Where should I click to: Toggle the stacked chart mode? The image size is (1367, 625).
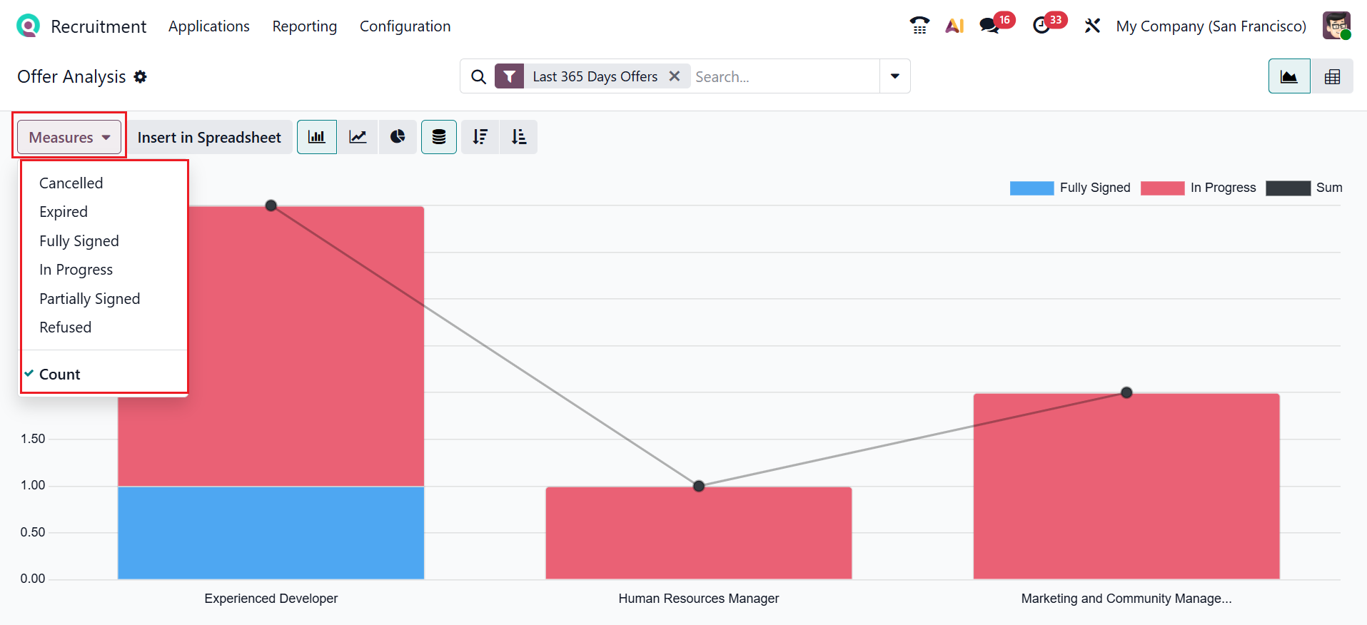click(439, 137)
